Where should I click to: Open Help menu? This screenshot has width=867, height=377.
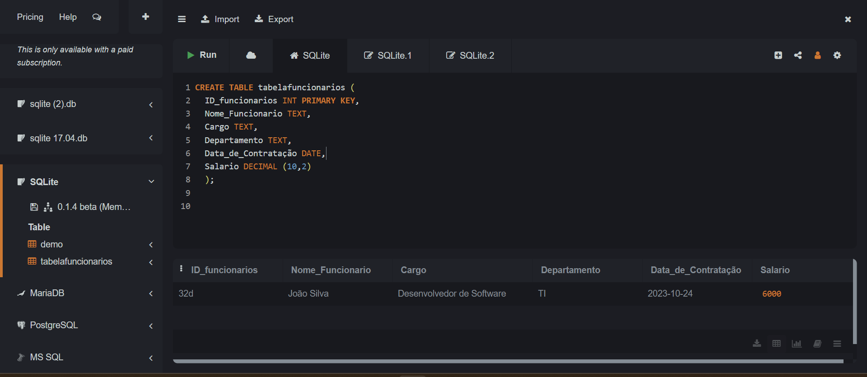tap(68, 17)
